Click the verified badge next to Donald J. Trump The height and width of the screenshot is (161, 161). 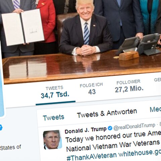tap(110, 128)
